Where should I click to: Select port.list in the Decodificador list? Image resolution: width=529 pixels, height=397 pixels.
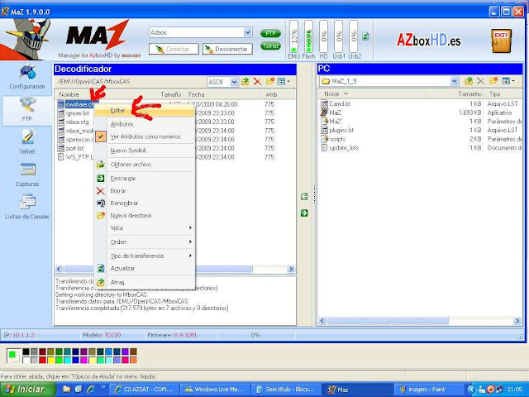(x=75, y=148)
